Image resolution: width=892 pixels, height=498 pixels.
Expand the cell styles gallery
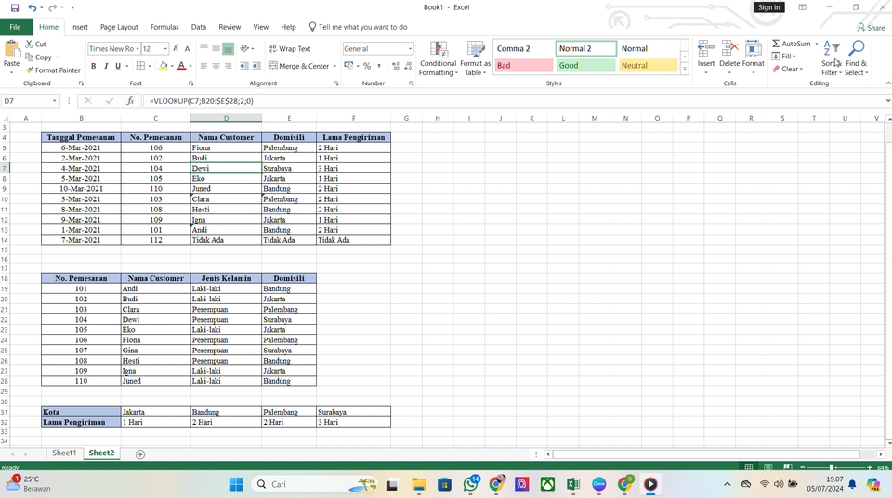click(x=685, y=70)
